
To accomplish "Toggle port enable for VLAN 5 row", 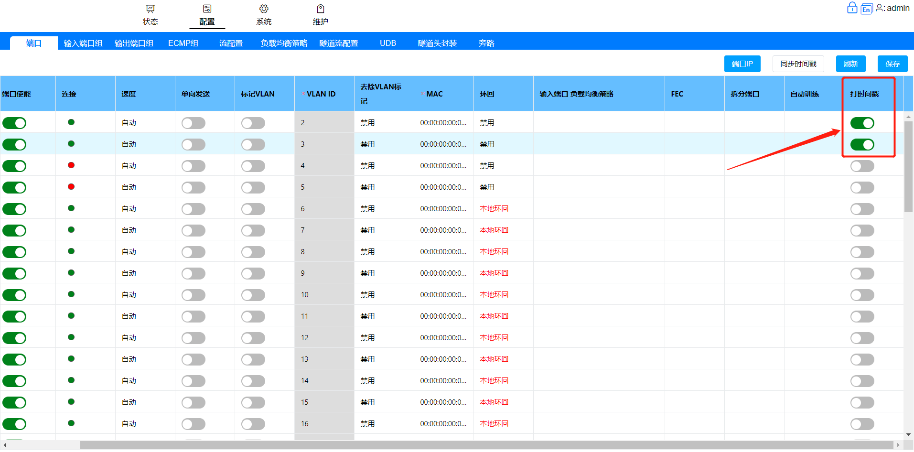I will pos(14,187).
